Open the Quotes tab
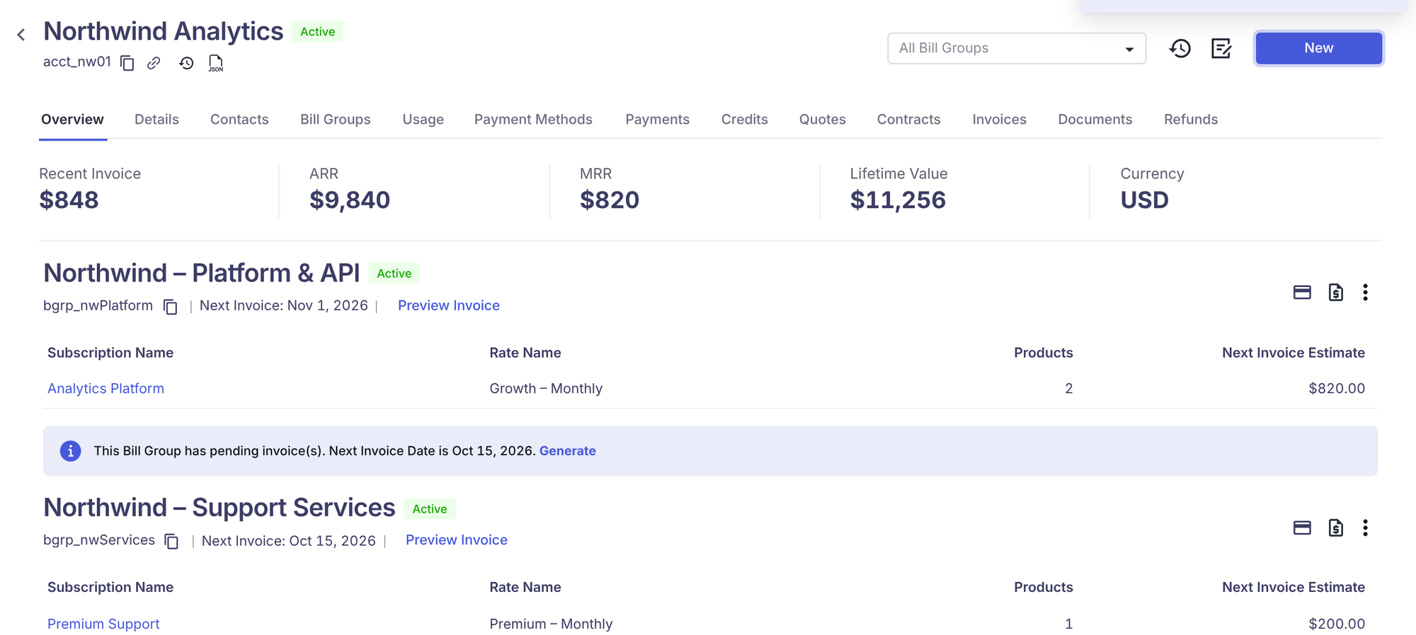This screenshot has width=1416, height=635. point(823,120)
